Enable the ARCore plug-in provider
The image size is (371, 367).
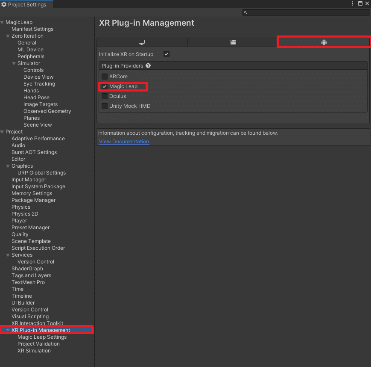(x=105, y=77)
